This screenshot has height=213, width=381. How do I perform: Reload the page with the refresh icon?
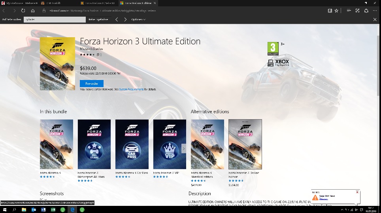coord(23,11)
